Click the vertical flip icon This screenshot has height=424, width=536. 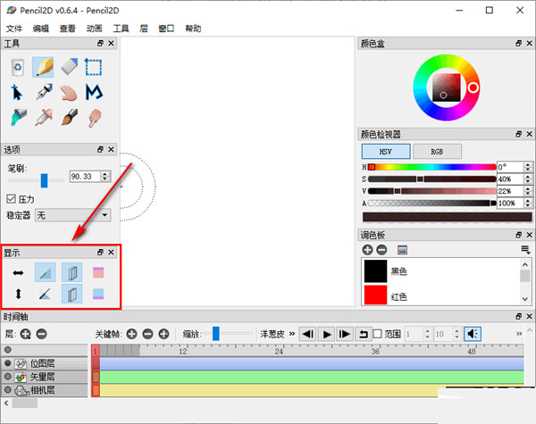click(x=19, y=294)
